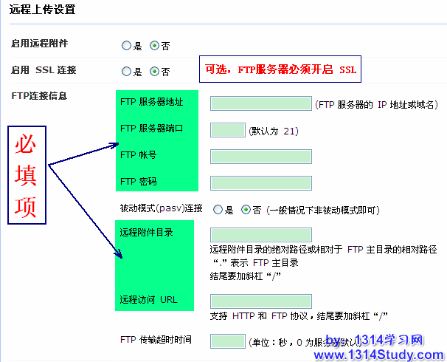Click the FTP 服务器地址 input field
Screen dimensions: 447x362
260,103
